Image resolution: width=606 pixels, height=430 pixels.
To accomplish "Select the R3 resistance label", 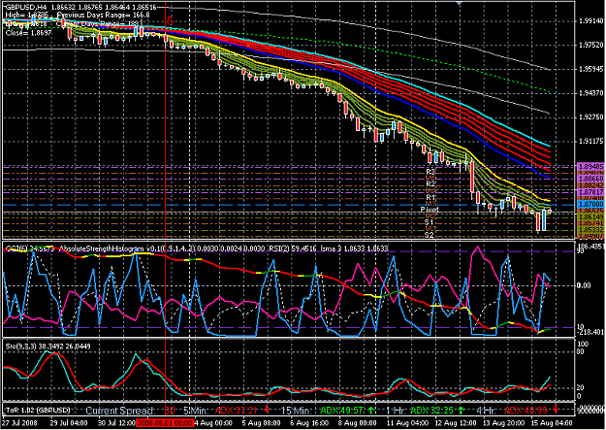I will click(431, 171).
